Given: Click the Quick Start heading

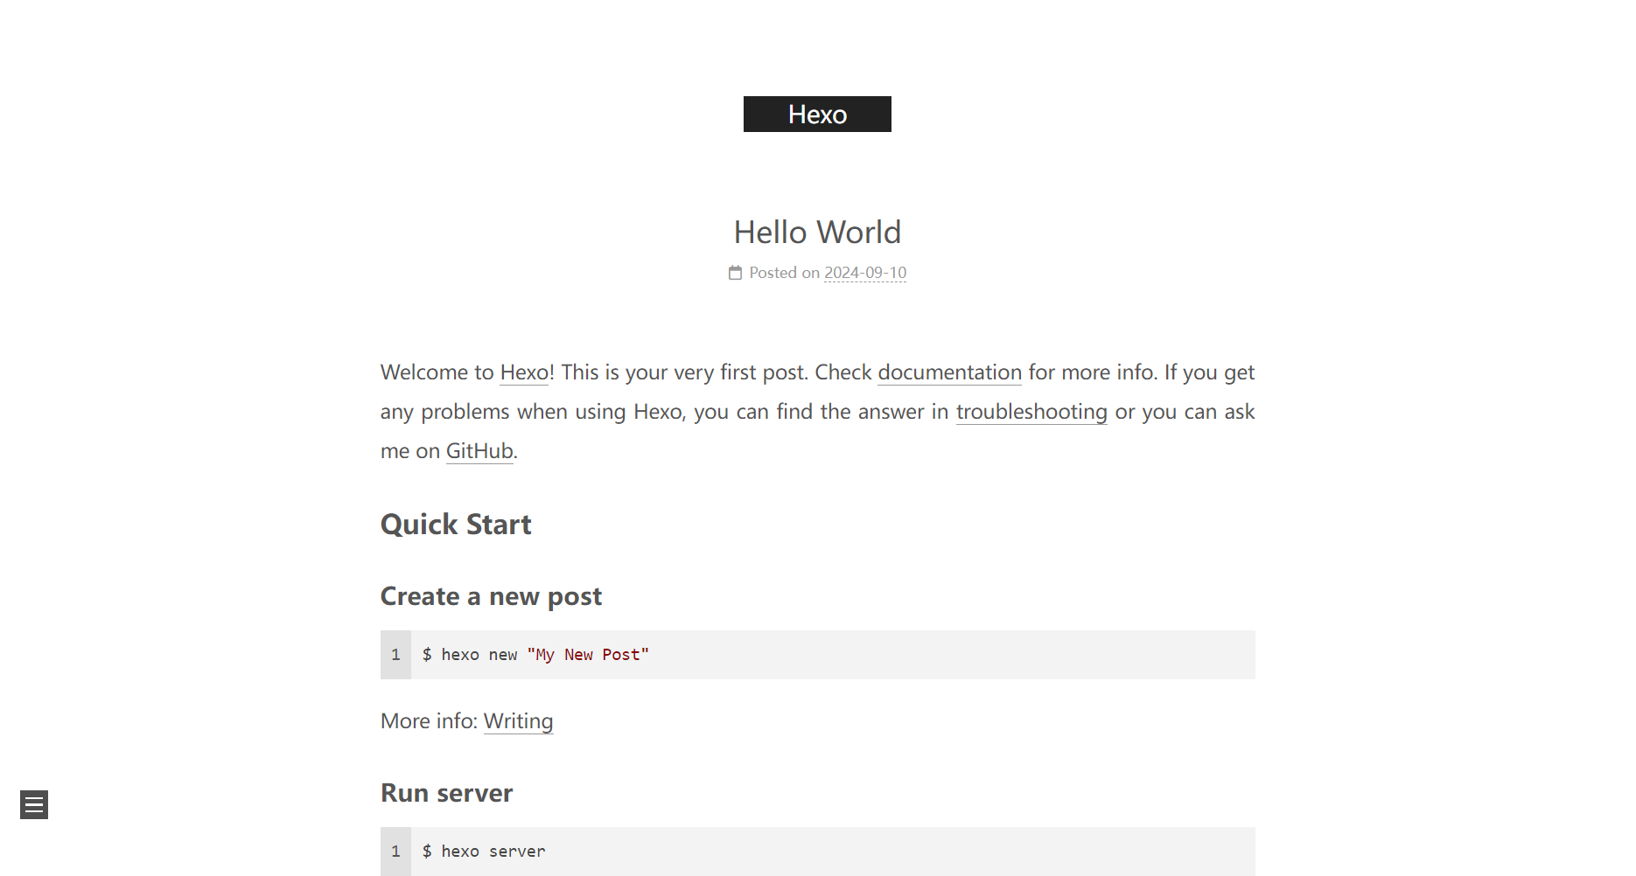Looking at the screenshot, I should point(456,525).
